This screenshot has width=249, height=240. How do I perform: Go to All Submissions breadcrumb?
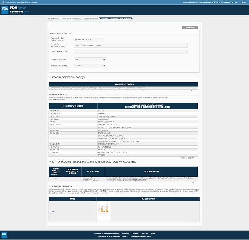pyautogui.click(x=54, y=18)
